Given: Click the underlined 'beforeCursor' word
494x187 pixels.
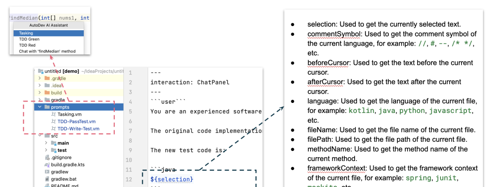Looking at the screenshot, I should point(328,63).
